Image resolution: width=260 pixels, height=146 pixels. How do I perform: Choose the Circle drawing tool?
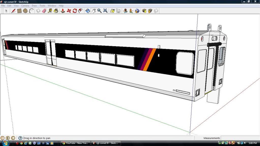pyautogui.click(x=25, y=11)
